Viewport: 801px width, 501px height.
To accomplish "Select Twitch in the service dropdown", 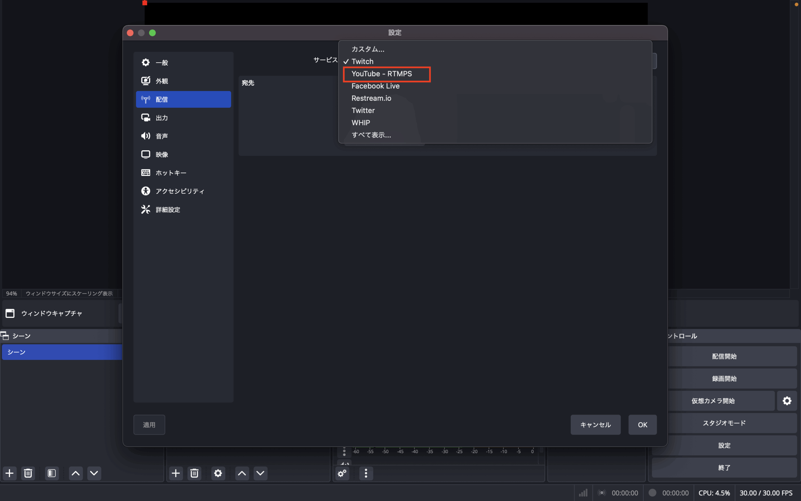I will coord(495,61).
